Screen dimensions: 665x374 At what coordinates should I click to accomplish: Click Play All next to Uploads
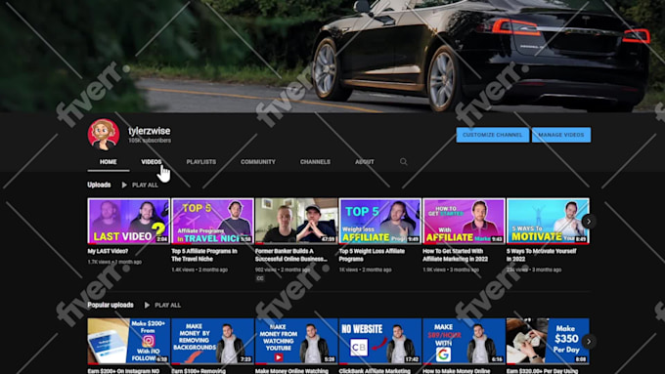pos(145,186)
